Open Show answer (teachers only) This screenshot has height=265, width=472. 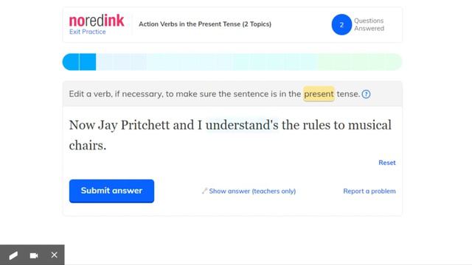coord(252,191)
